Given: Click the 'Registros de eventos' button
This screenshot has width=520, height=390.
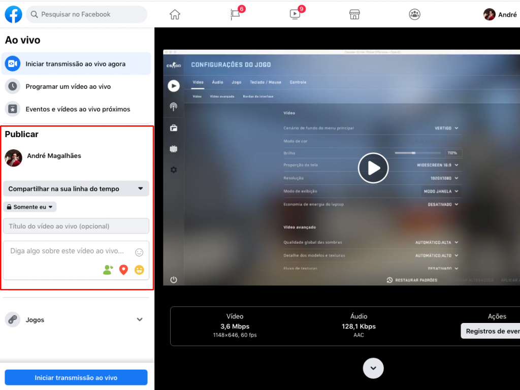Looking at the screenshot, I should 491,331.
